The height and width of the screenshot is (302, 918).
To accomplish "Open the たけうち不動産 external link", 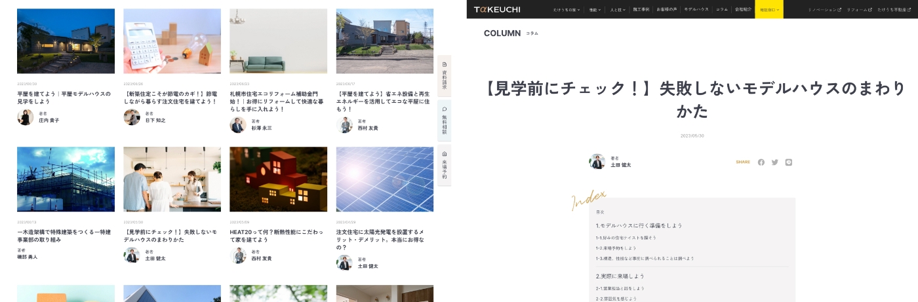I will (894, 10).
